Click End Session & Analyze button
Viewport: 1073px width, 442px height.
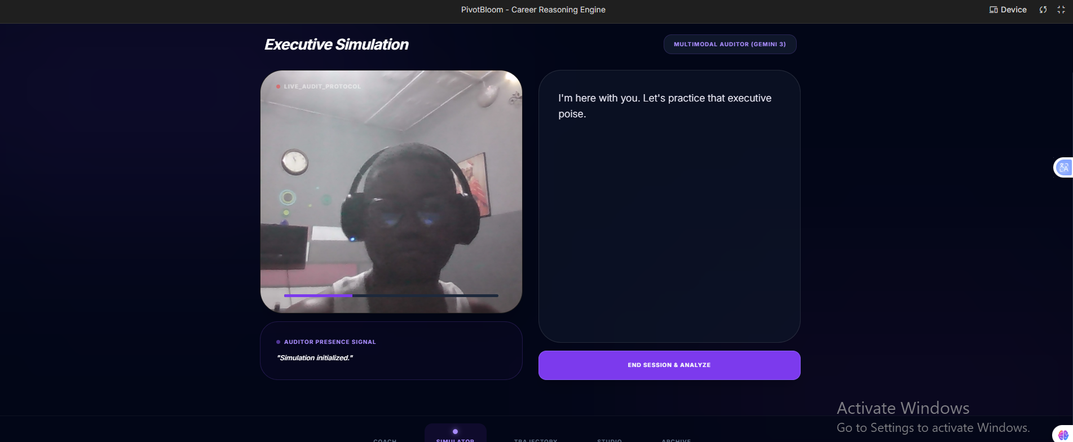coord(669,365)
